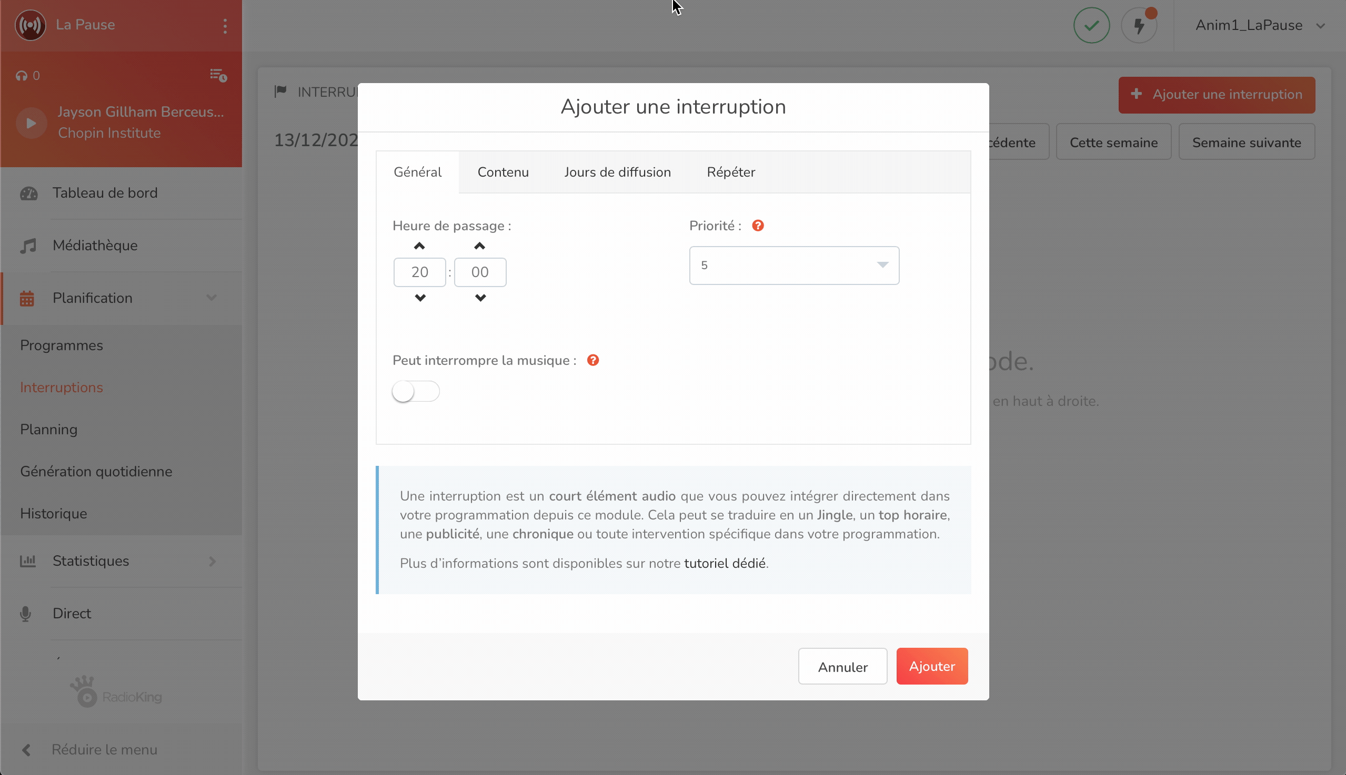Click the Cette semaine button

(x=1113, y=142)
